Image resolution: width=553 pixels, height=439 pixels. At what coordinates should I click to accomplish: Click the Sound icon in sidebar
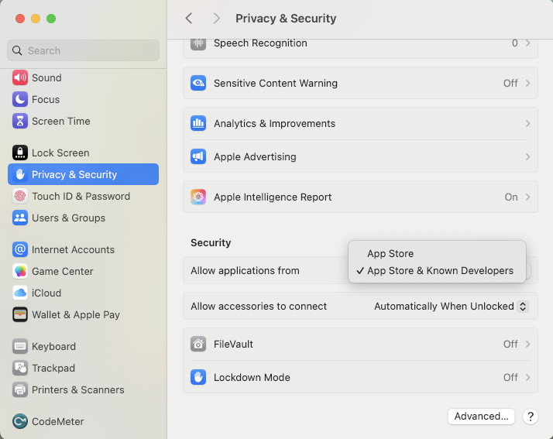click(x=20, y=77)
